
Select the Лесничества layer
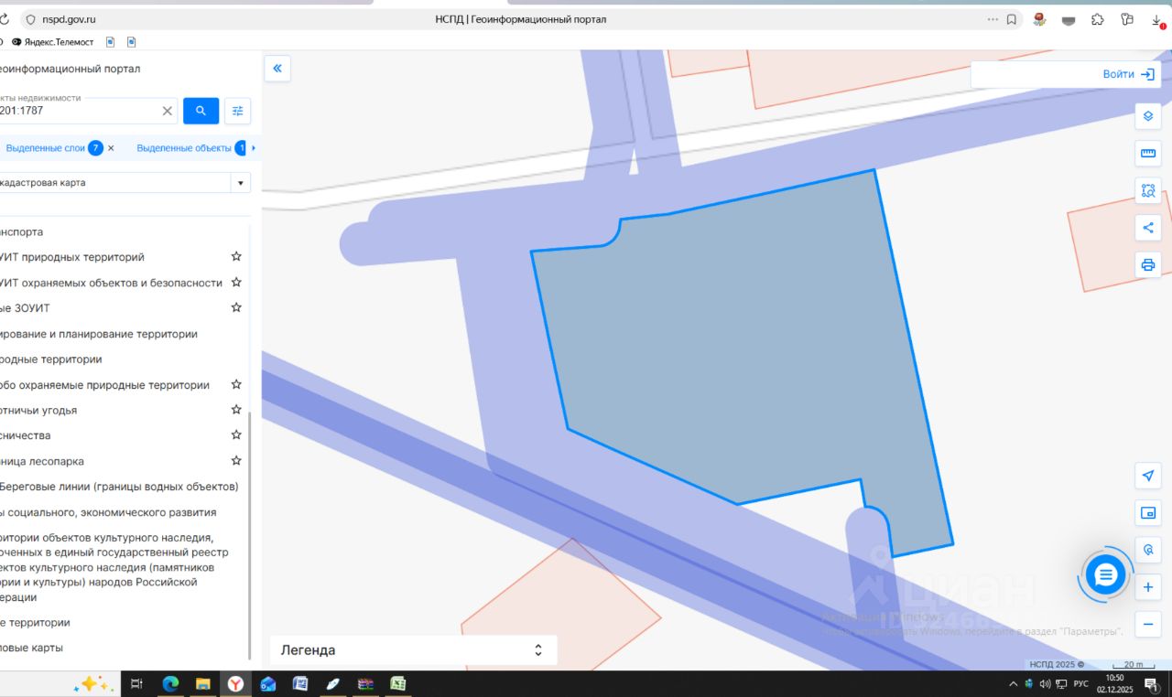[x=26, y=435]
